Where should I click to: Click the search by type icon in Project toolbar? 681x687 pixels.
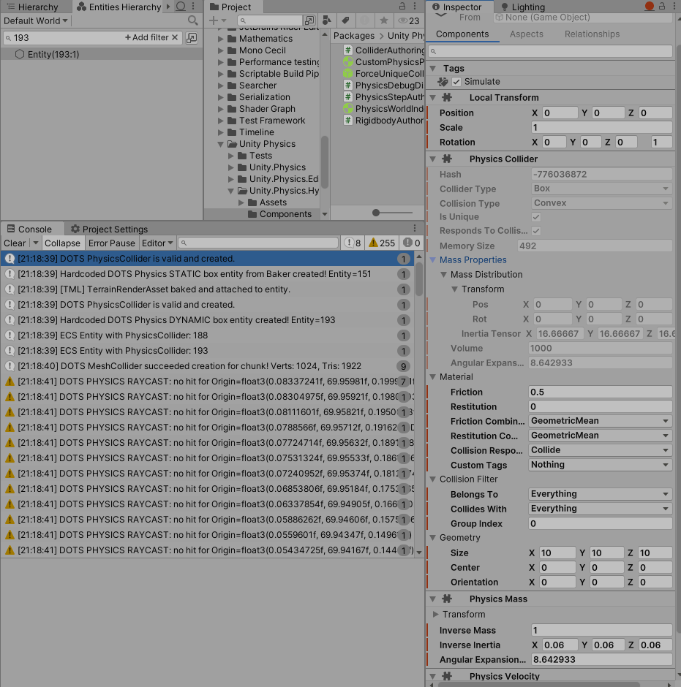point(326,20)
